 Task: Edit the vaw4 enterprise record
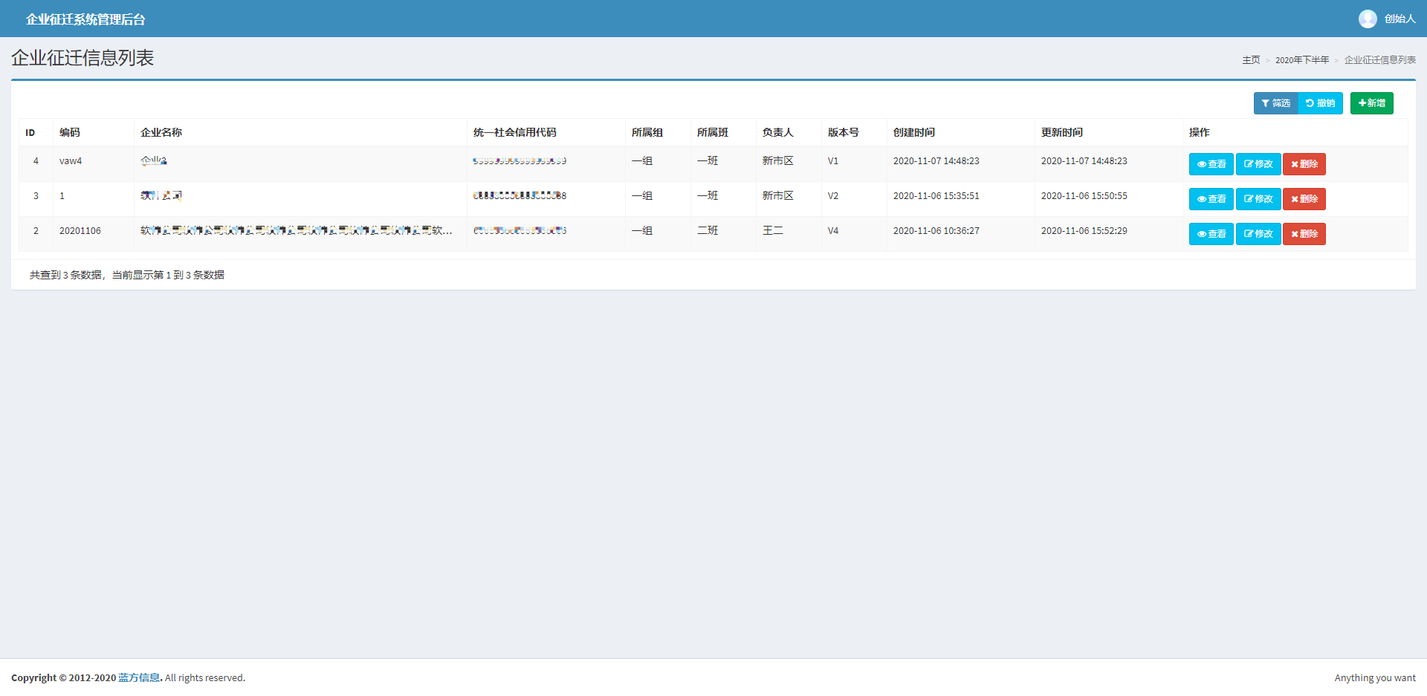(1258, 164)
